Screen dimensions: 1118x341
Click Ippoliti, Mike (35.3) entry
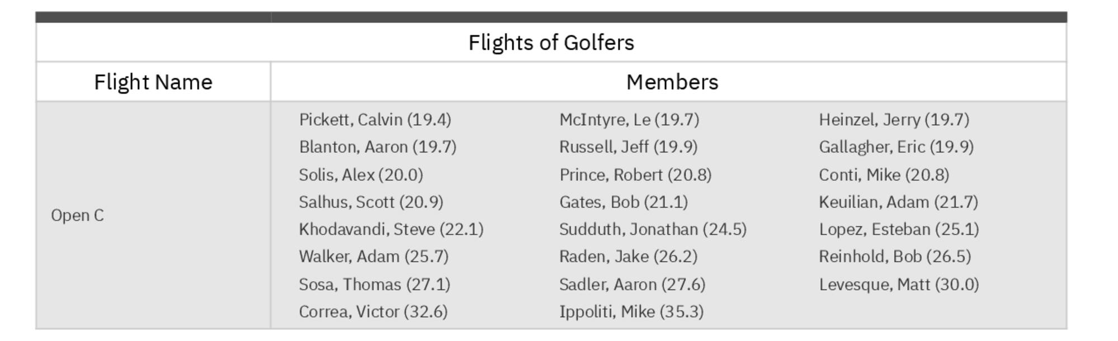click(x=631, y=311)
